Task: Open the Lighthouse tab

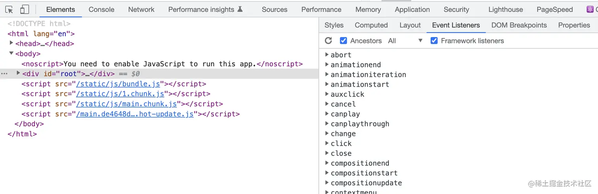Action: coord(505,9)
